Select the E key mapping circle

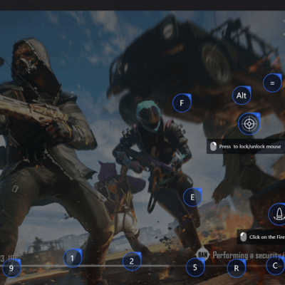(192, 197)
